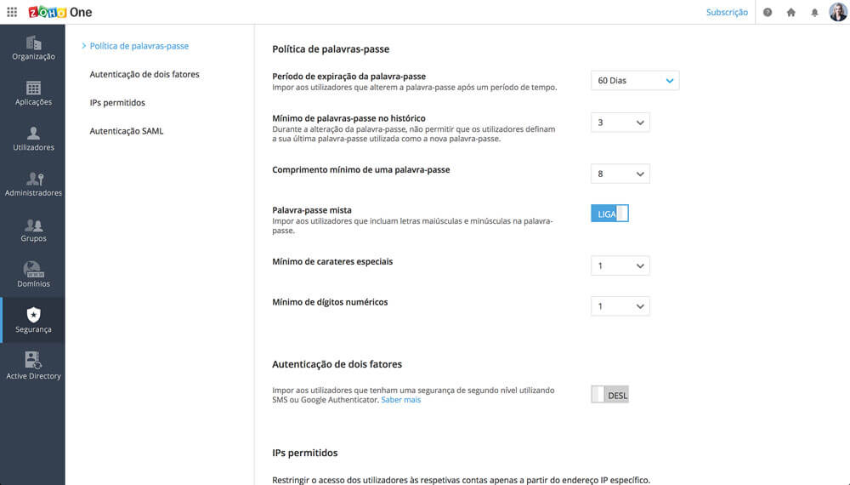Open the 60 Dias expiration dropdown
Viewport: 850px width, 485px height.
click(x=635, y=80)
